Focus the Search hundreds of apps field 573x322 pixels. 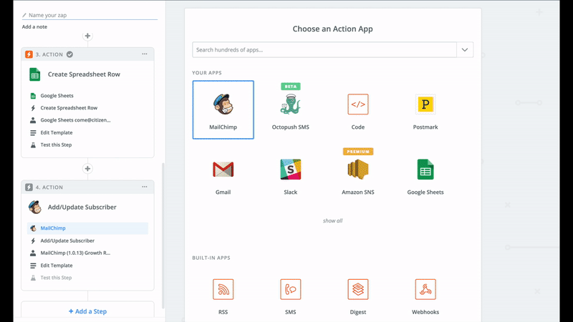(324, 49)
